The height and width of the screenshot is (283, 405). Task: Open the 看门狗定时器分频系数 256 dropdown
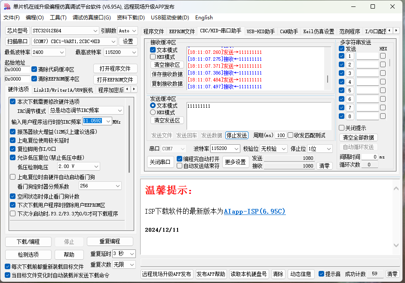[x=118, y=186]
